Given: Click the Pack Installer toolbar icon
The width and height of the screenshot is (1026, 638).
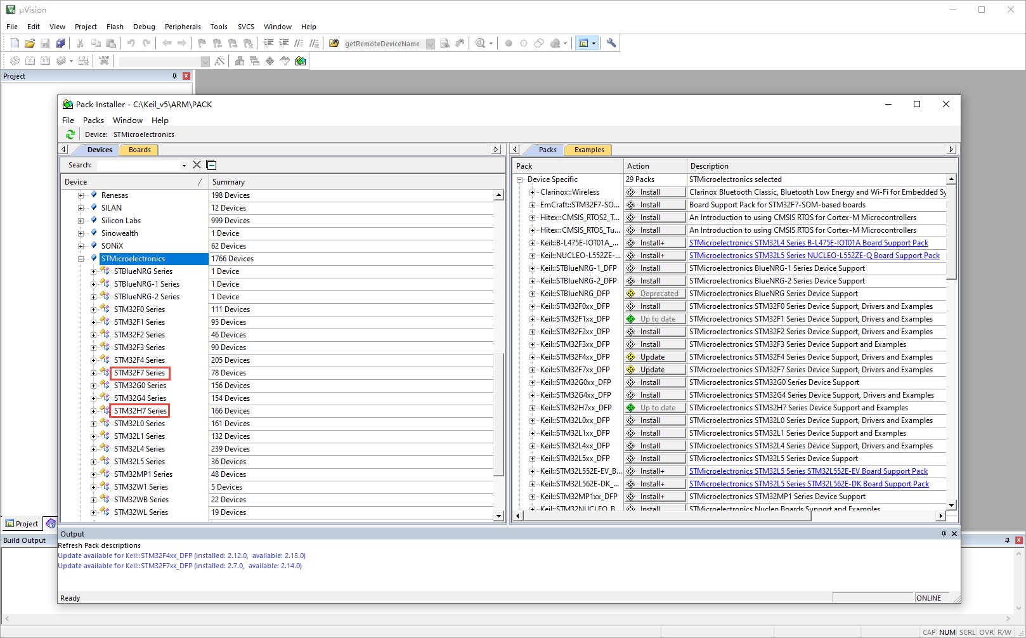Looking at the screenshot, I should click(301, 61).
